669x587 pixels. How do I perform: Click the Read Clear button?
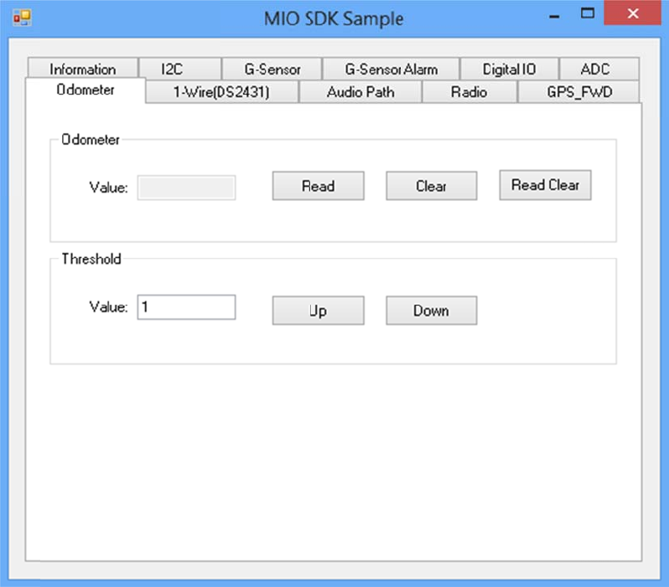pos(545,185)
